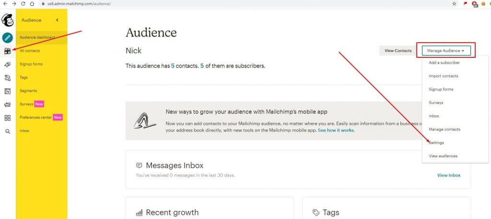This screenshot has height=219, width=491.
Task: Select Add a subscriber menu option
Action: click(444, 63)
